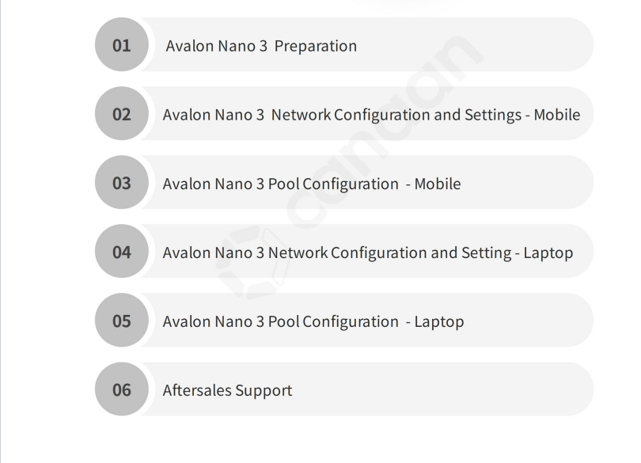Jump to Pool Configuration - Laptop
The height and width of the screenshot is (463, 641).
coord(313,321)
